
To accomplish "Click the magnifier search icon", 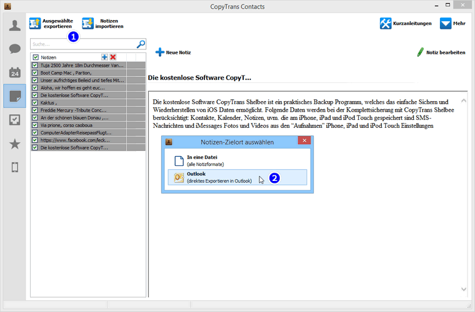I will coord(141,44).
